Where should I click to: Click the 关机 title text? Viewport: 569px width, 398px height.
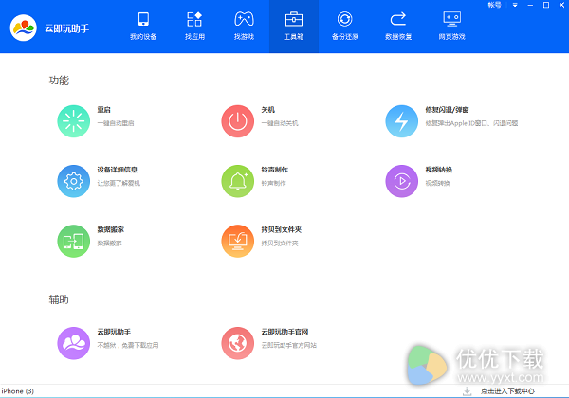(267, 110)
